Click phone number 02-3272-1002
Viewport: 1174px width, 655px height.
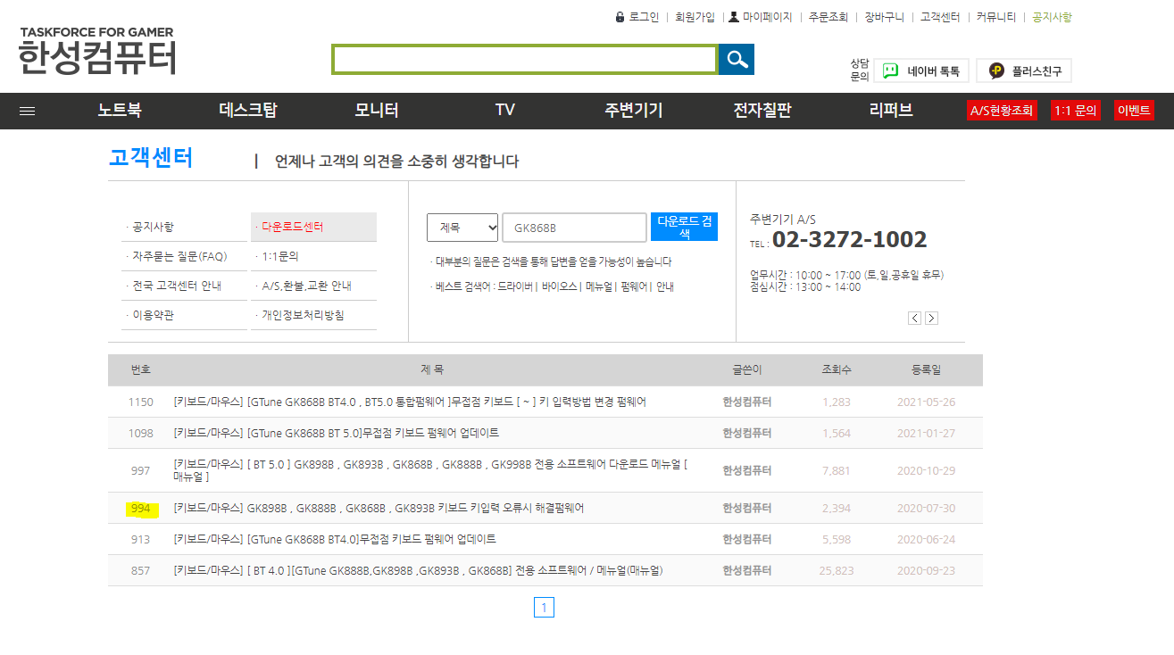click(x=849, y=239)
